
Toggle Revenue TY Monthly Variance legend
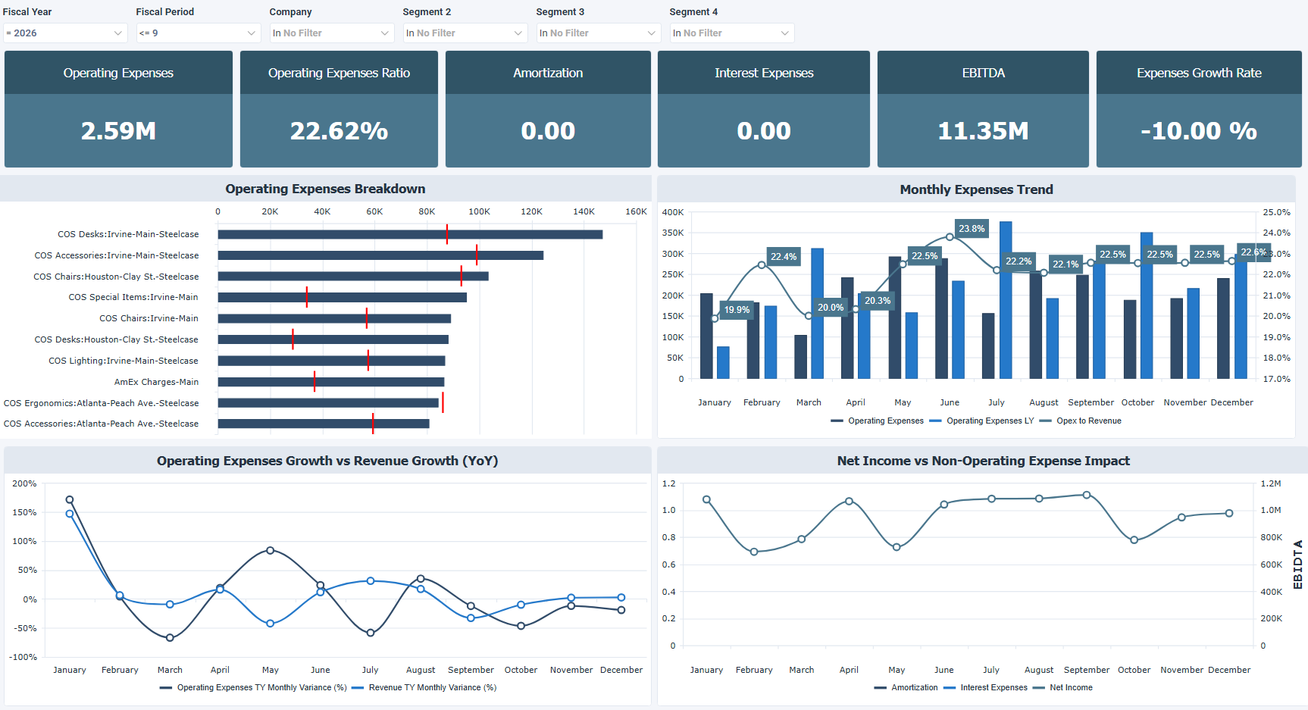click(x=424, y=687)
